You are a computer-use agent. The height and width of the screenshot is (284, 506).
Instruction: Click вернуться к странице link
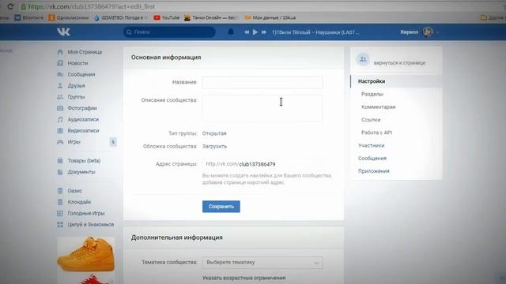click(x=399, y=63)
